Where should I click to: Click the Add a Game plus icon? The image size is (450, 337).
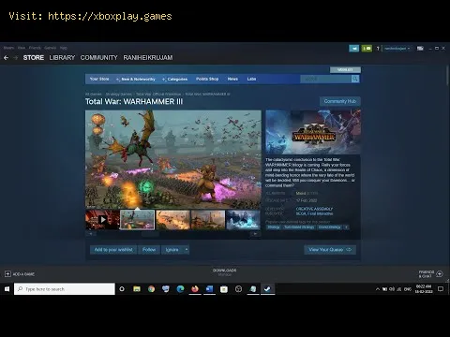click(x=7, y=274)
